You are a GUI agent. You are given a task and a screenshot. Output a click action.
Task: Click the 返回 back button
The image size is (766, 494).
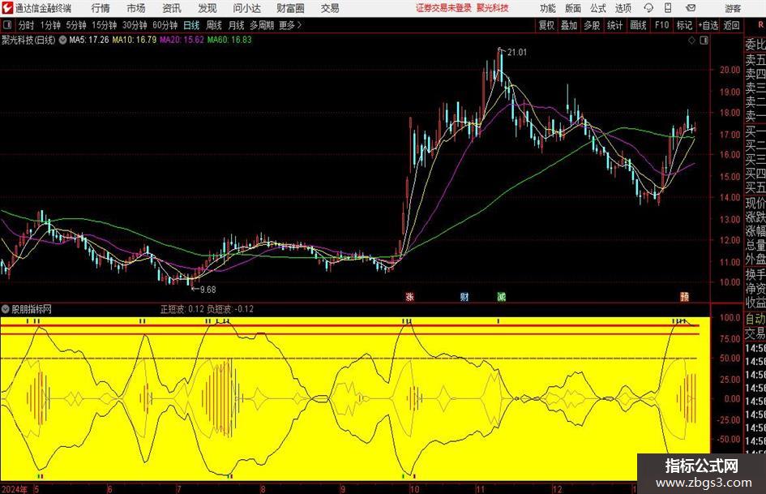point(731,25)
